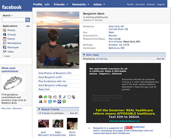
Task: Click See All in Mini-Feed
Action: point(161,59)
